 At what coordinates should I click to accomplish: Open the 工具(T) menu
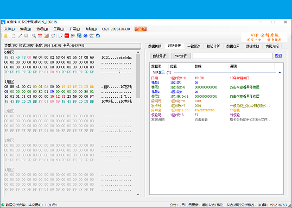point(59,29)
